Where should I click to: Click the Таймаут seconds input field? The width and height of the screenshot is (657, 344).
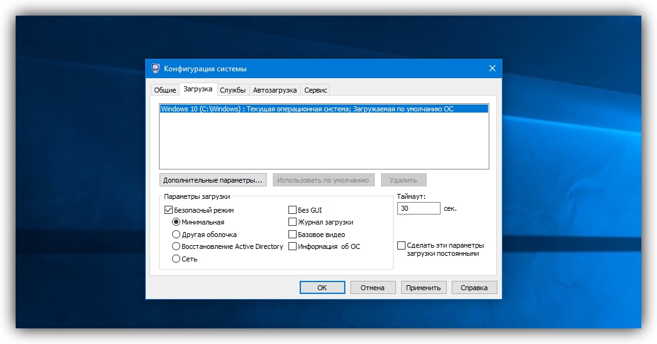tap(418, 208)
